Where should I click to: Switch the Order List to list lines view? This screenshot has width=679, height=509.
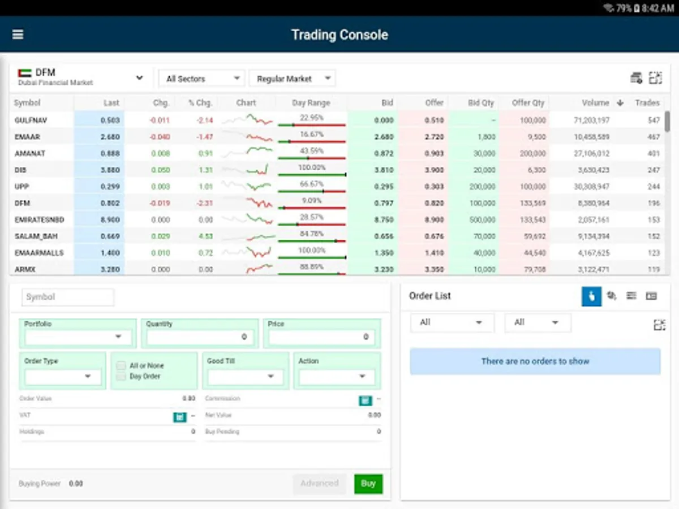(x=631, y=296)
